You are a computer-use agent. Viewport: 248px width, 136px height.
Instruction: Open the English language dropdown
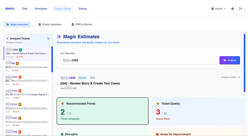click(x=218, y=9)
